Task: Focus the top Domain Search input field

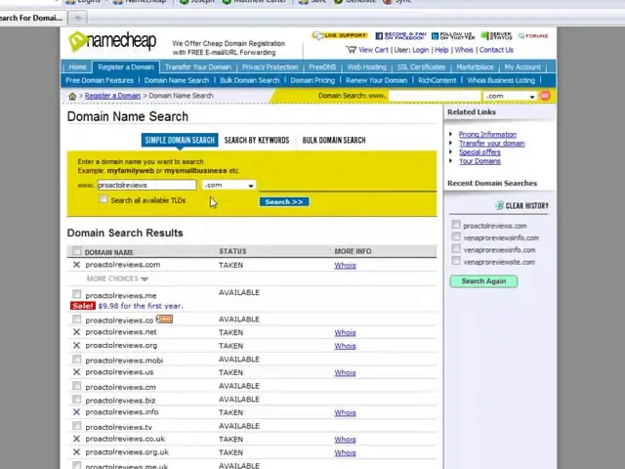Action: pyautogui.click(x=434, y=96)
